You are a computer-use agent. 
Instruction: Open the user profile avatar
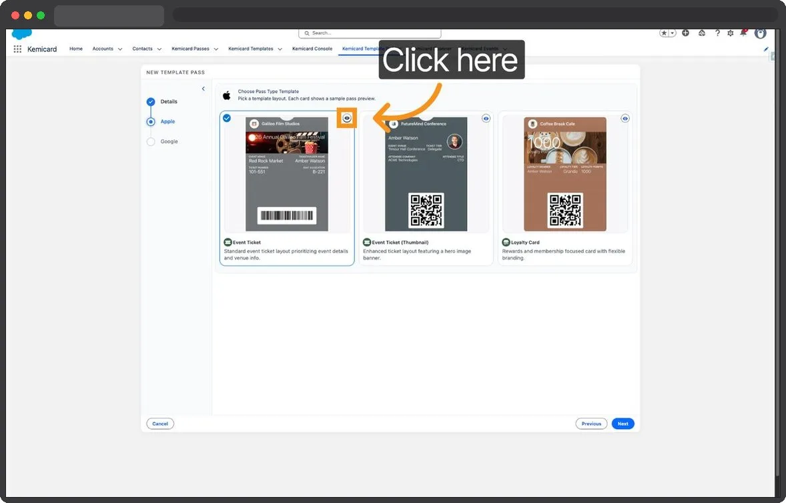[761, 33]
